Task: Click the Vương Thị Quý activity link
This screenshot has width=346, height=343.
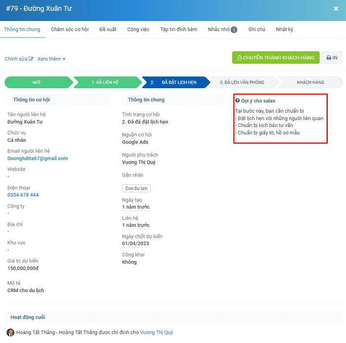Action: 157,333
